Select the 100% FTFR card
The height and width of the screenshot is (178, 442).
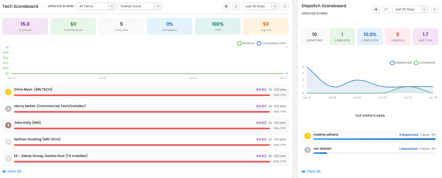218,26
